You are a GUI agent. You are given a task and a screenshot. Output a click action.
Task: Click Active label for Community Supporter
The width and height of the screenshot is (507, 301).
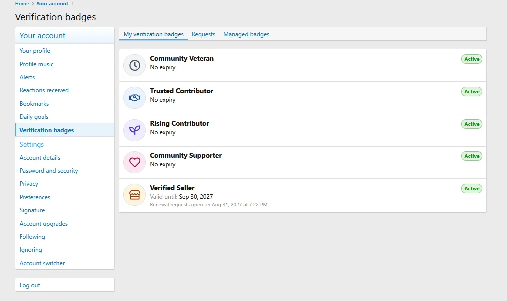click(472, 156)
